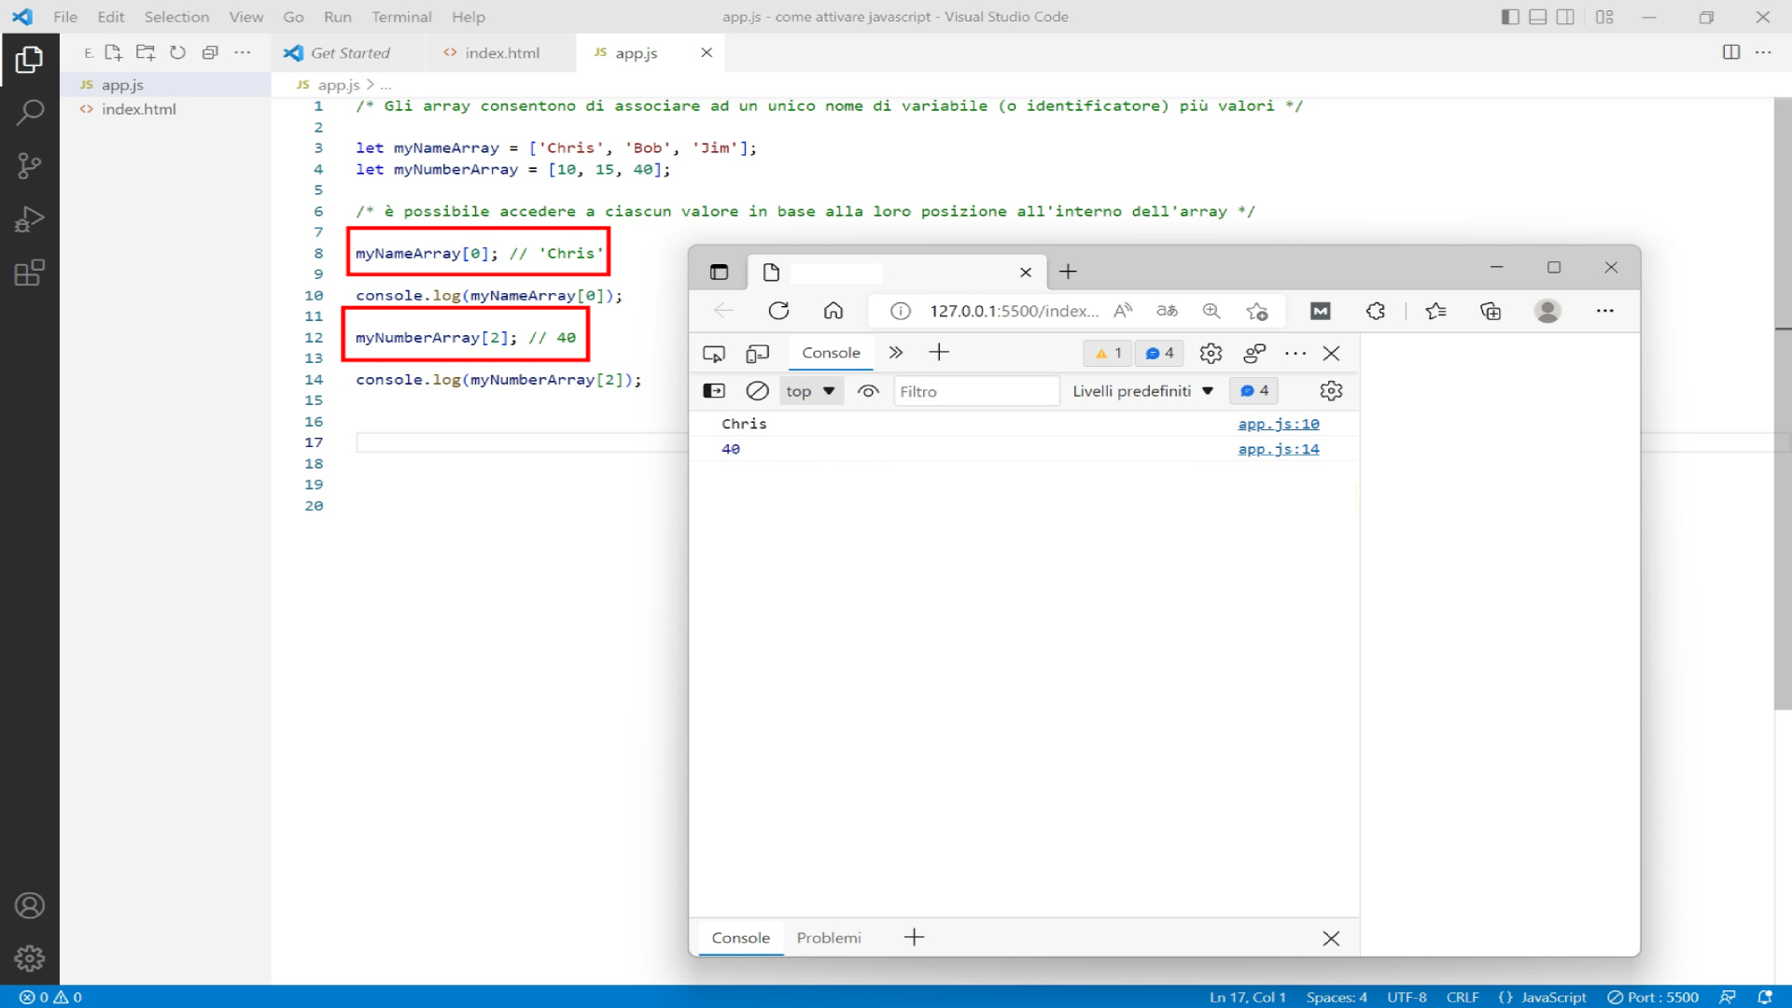The image size is (1792, 1008).
Task: Open the Run and Debug view
Action: 30,218
